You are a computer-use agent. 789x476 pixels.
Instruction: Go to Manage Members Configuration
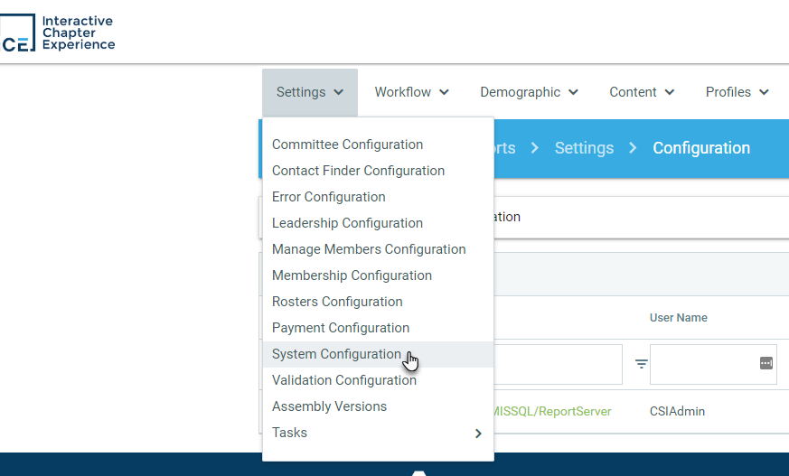point(369,249)
